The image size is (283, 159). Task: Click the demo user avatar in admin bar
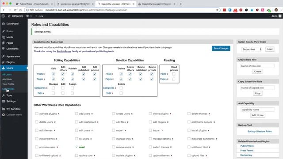pyautogui.click(x=280, y=16)
